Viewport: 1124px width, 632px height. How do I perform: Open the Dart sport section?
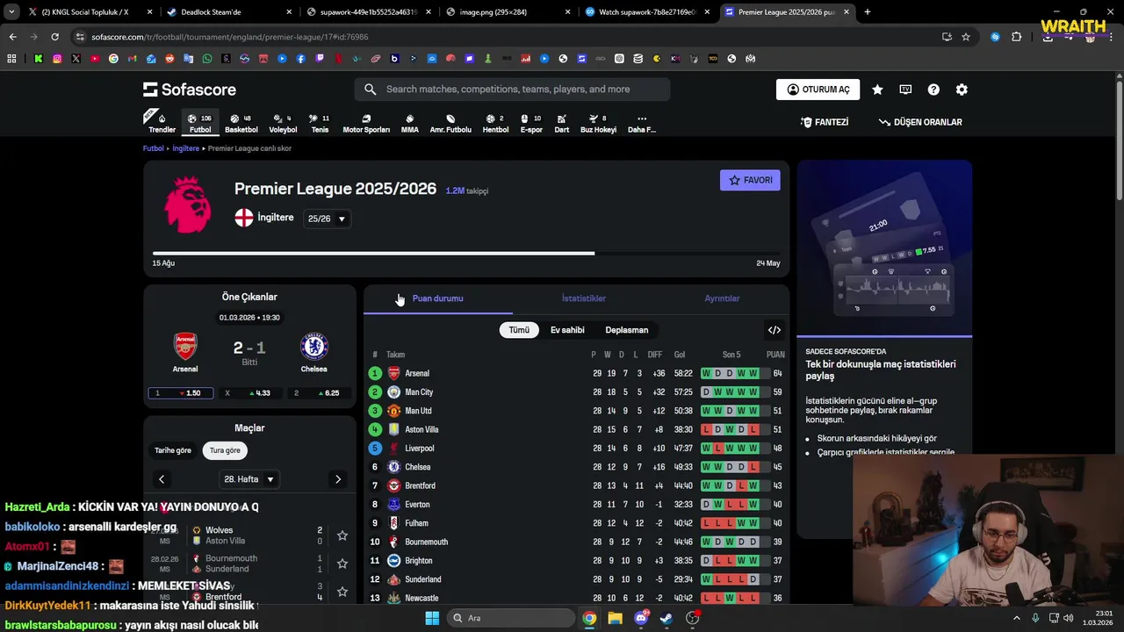click(561, 123)
